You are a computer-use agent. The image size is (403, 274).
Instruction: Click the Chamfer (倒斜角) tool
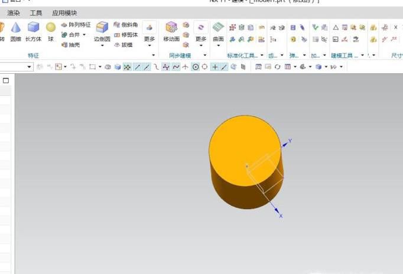[x=126, y=25]
